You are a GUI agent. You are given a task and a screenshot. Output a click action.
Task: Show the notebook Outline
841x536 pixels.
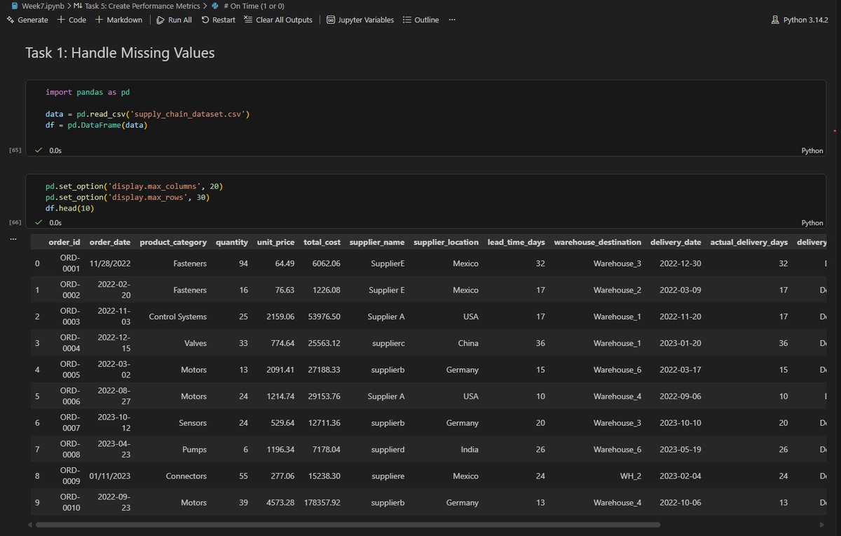click(x=420, y=20)
